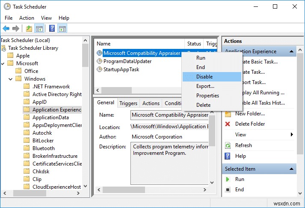Open the Action menu

27,18
